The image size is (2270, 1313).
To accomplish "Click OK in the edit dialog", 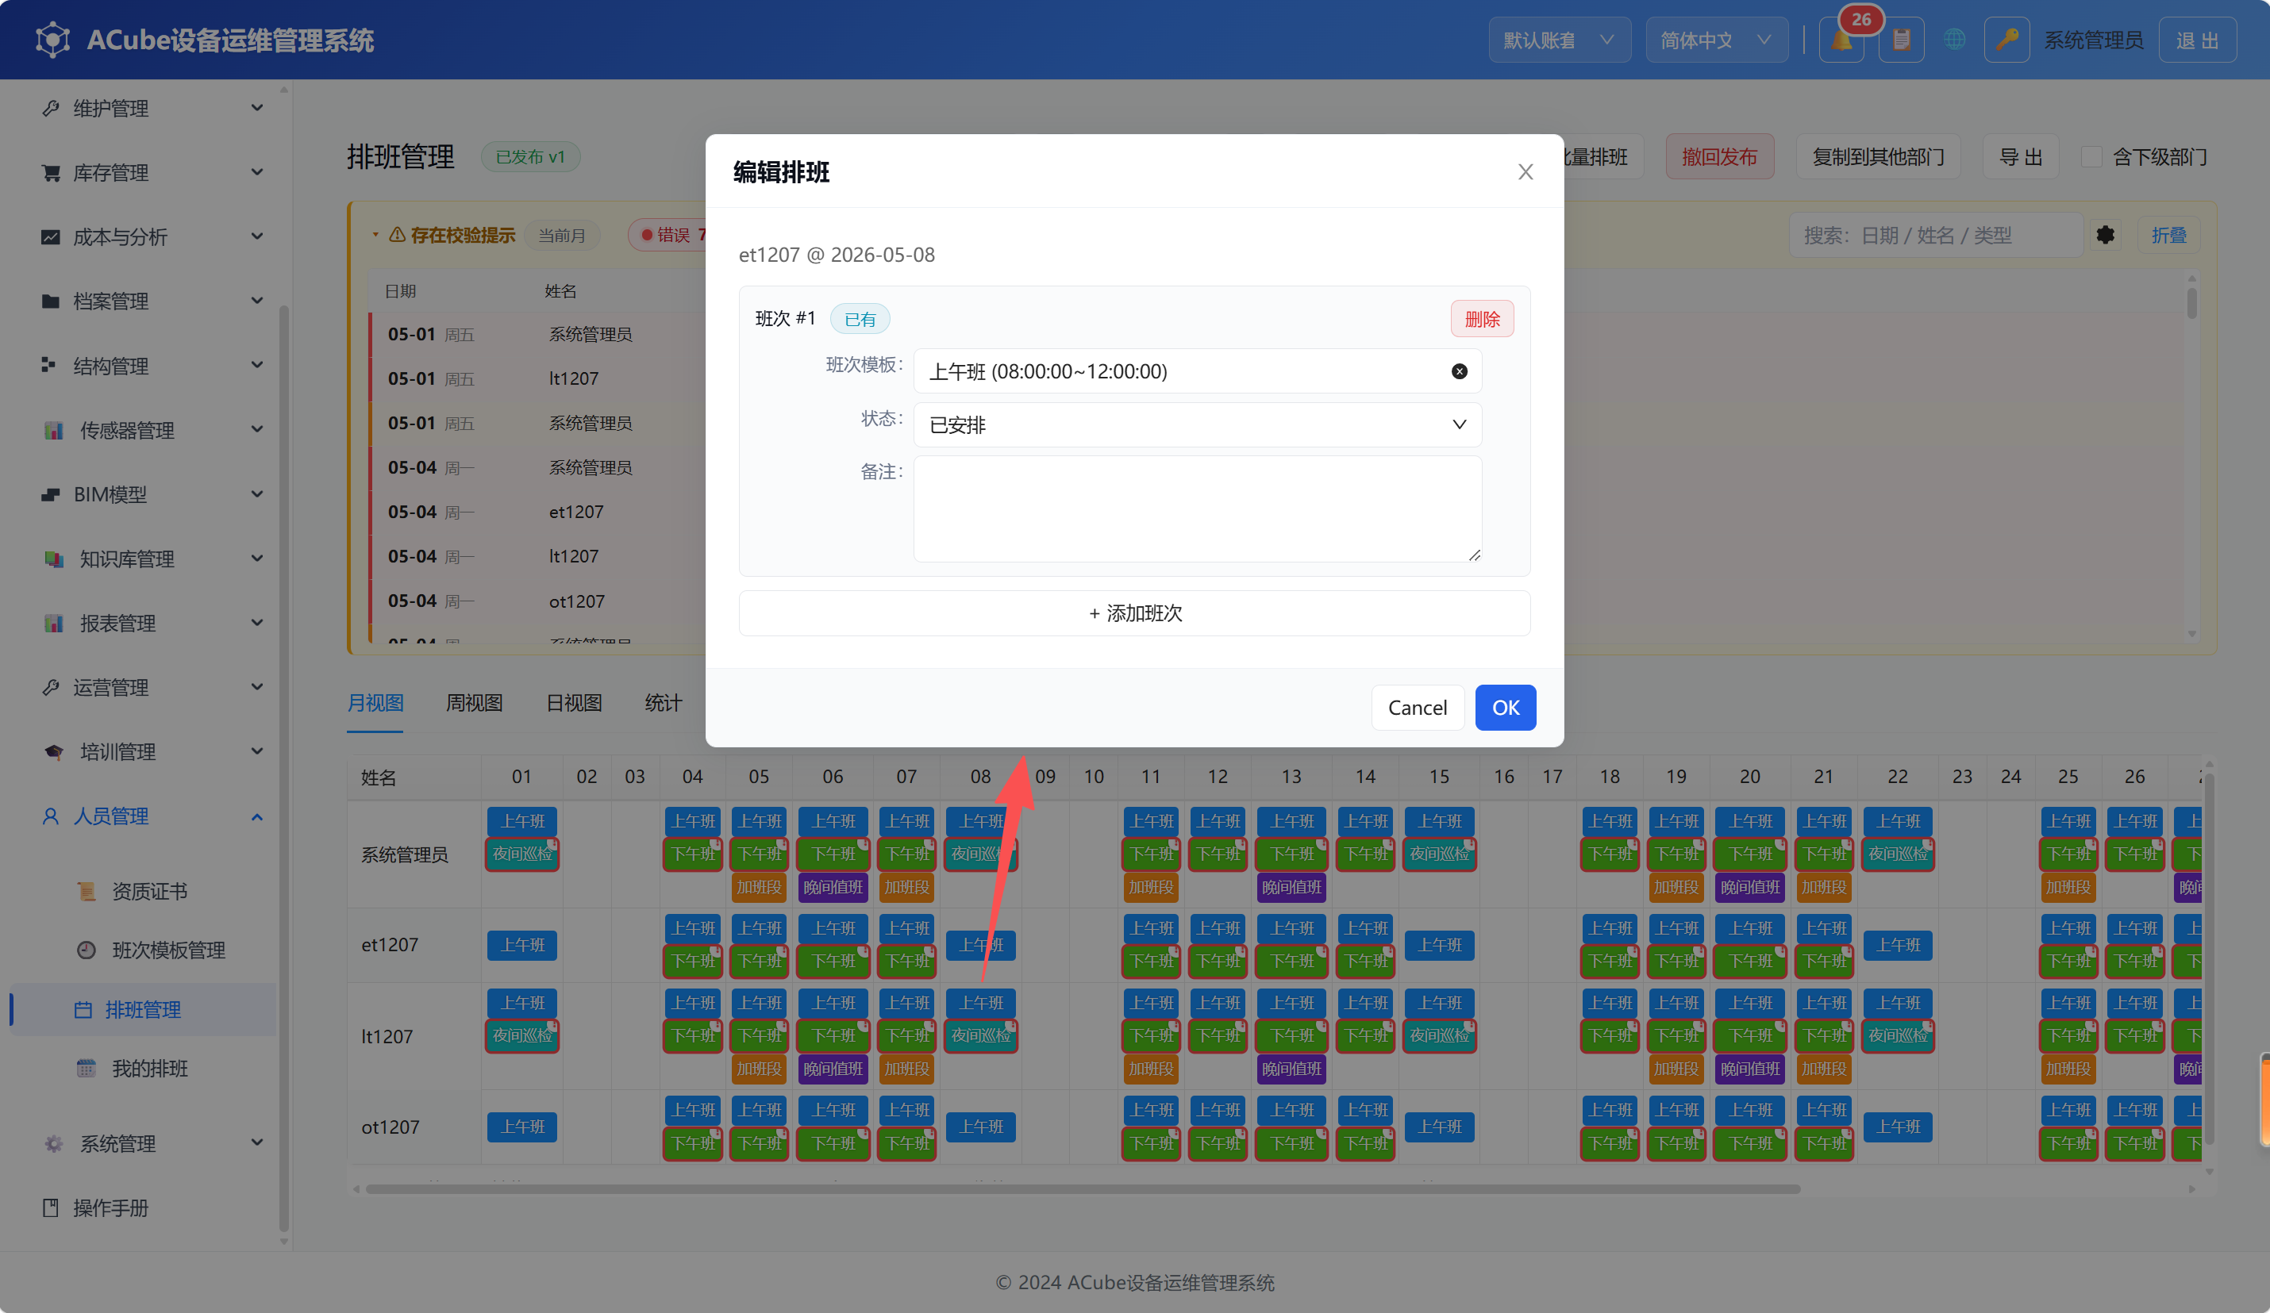I will tap(1505, 707).
